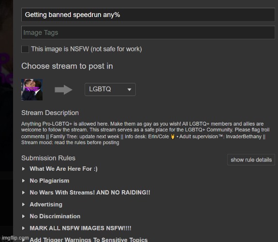
Task: Click the gray right arrow icon
Action: coord(63,90)
